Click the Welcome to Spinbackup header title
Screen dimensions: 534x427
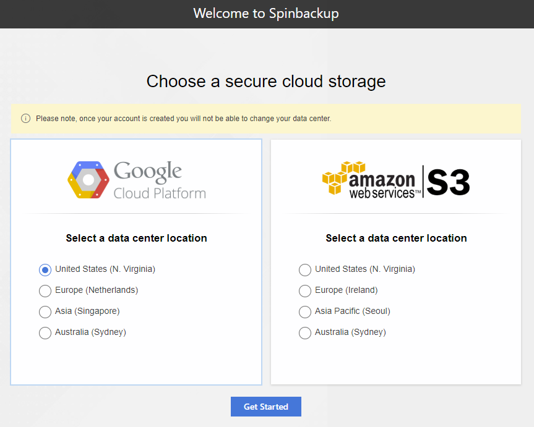(266, 13)
